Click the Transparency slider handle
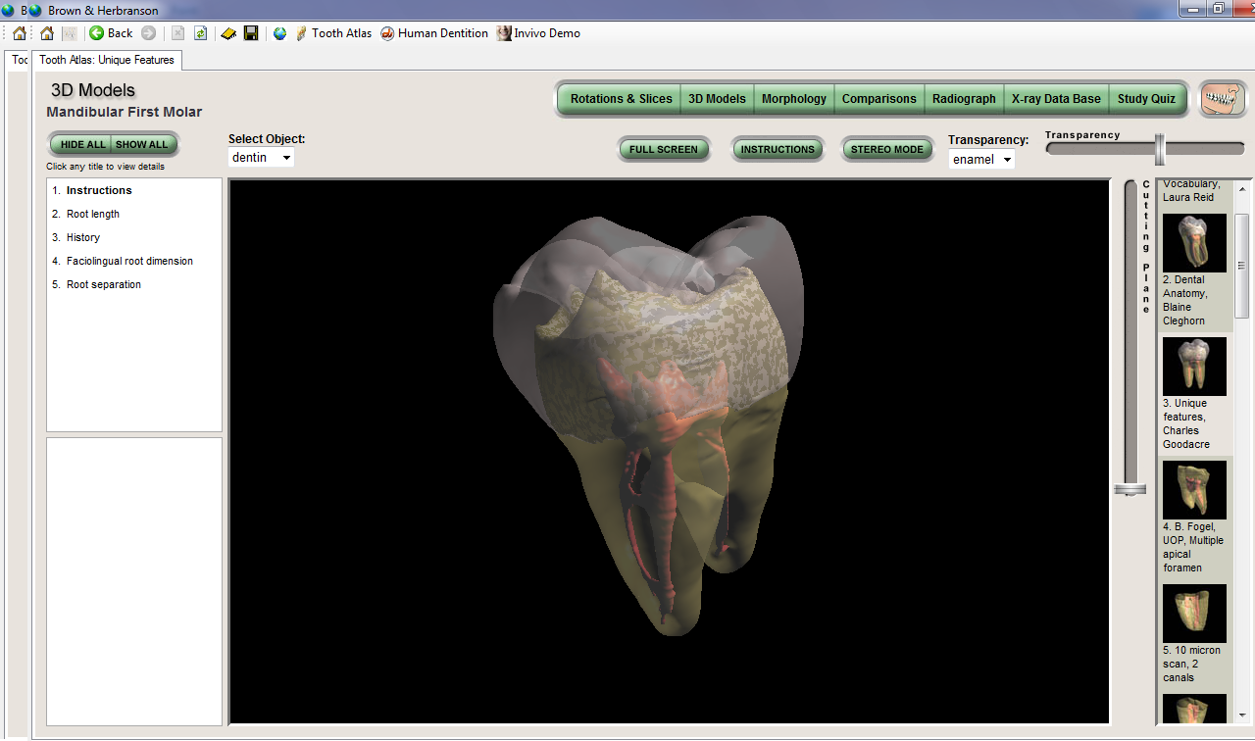Viewport: 1255px width, 741px height. coord(1160,149)
